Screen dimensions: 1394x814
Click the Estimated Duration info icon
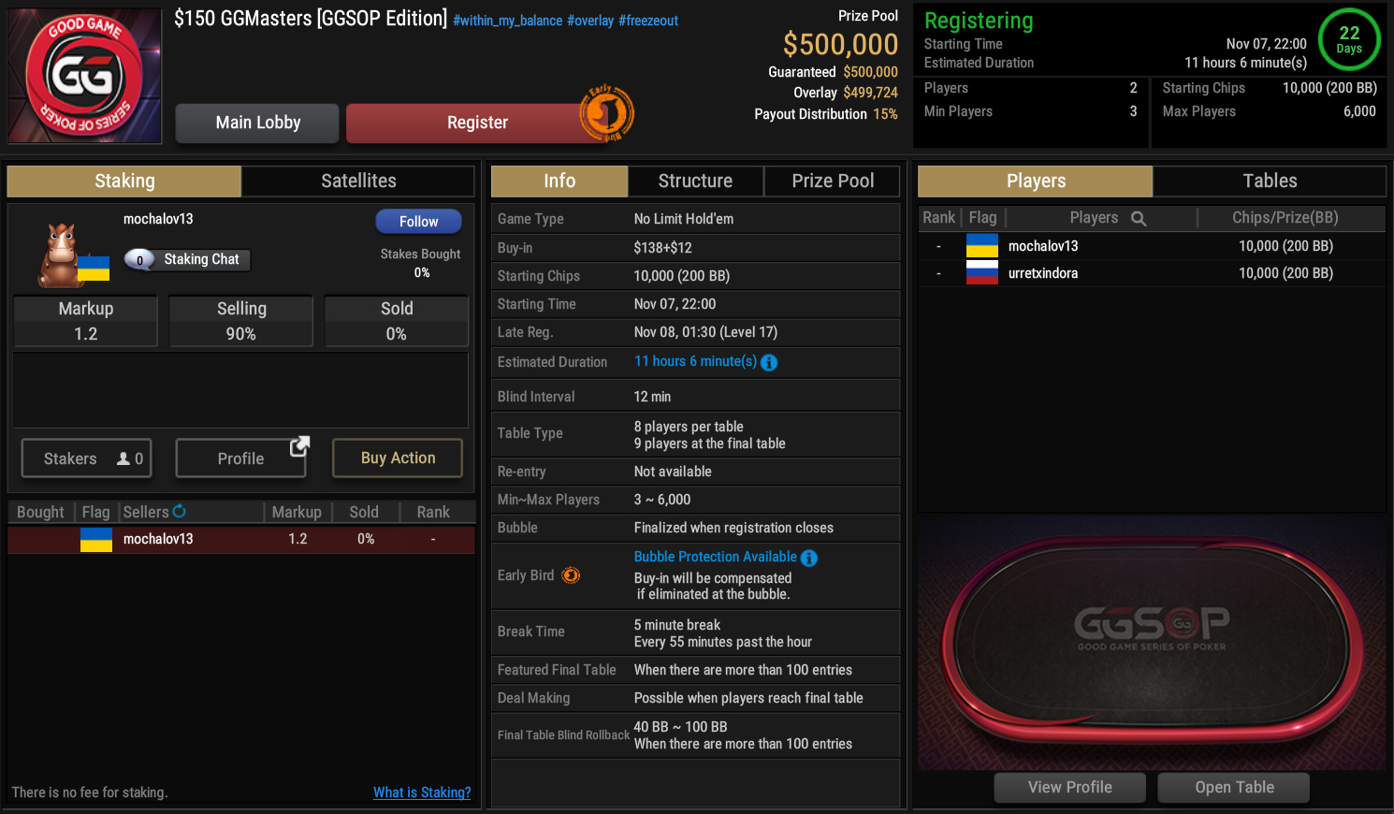point(769,363)
